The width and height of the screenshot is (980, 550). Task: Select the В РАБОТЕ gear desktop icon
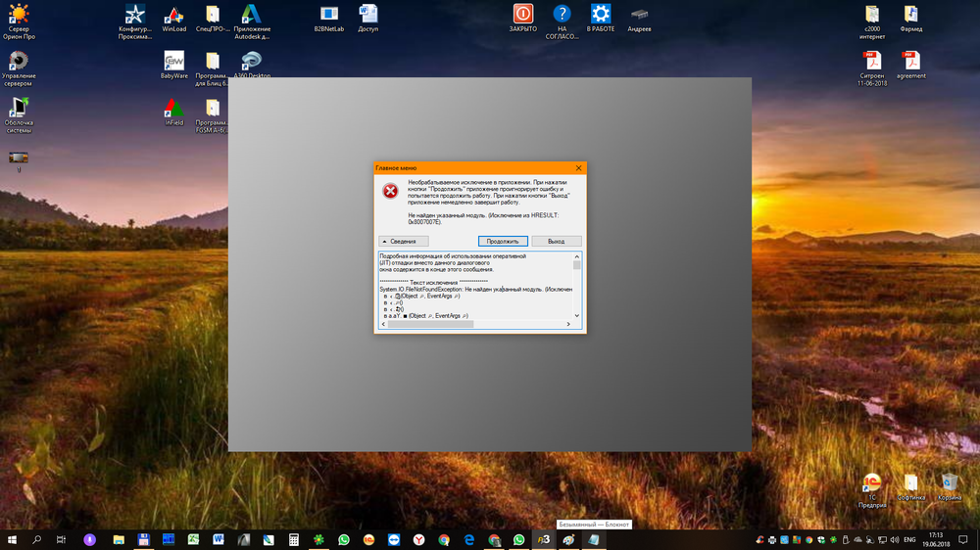pos(601,15)
